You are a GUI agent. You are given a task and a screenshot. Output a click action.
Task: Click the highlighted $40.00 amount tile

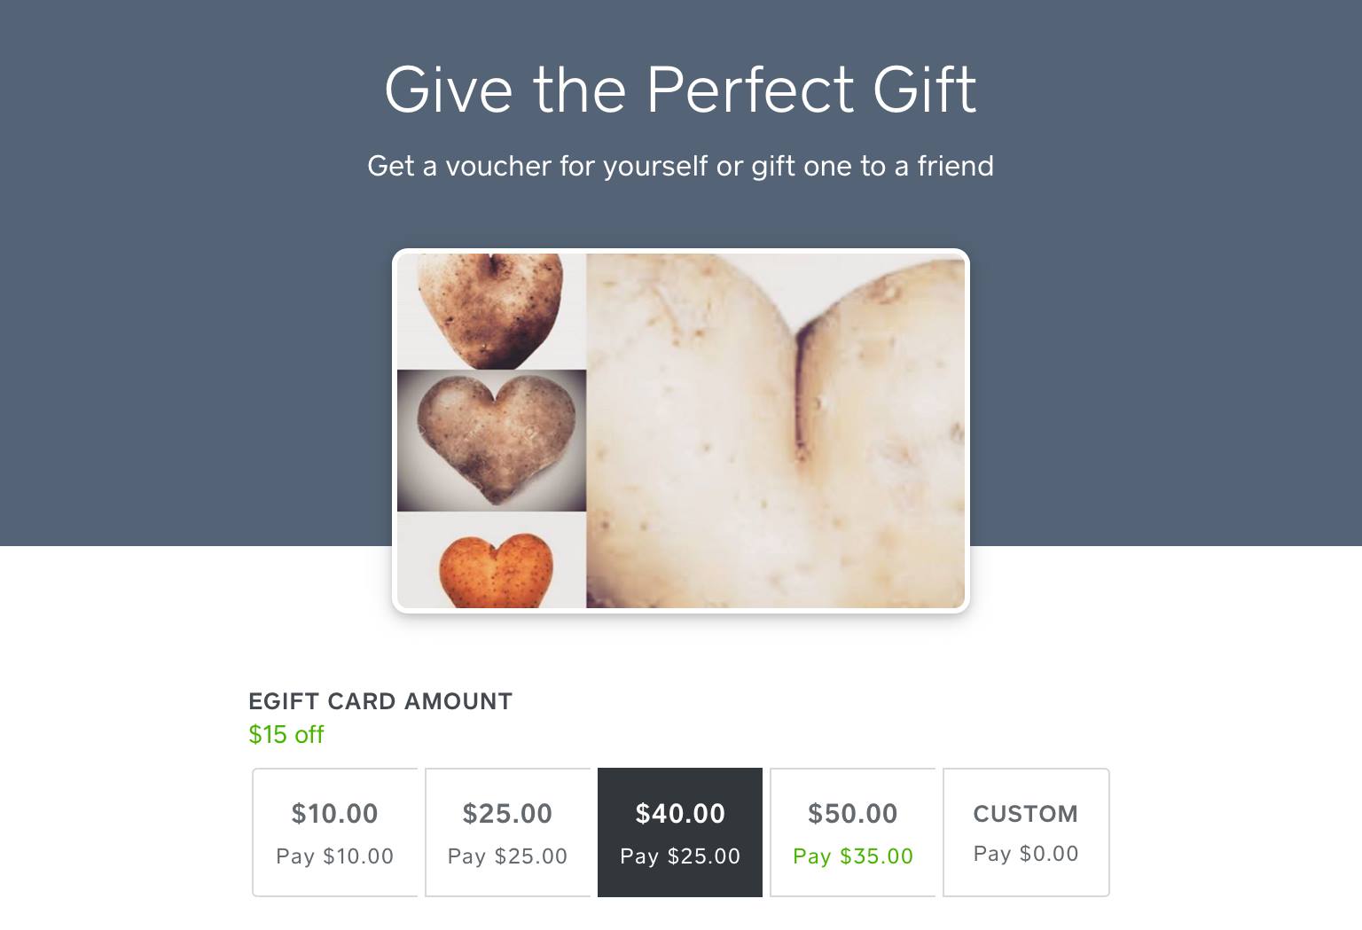pos(680,832)
